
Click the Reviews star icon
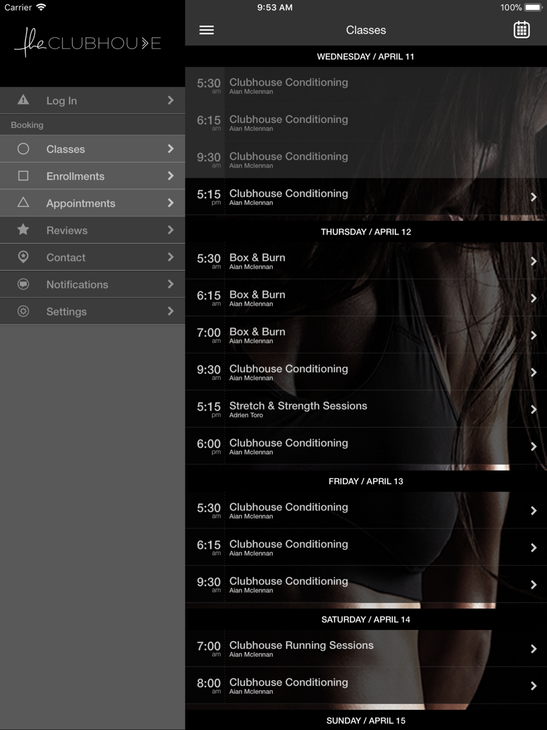[x=23, y=230]
